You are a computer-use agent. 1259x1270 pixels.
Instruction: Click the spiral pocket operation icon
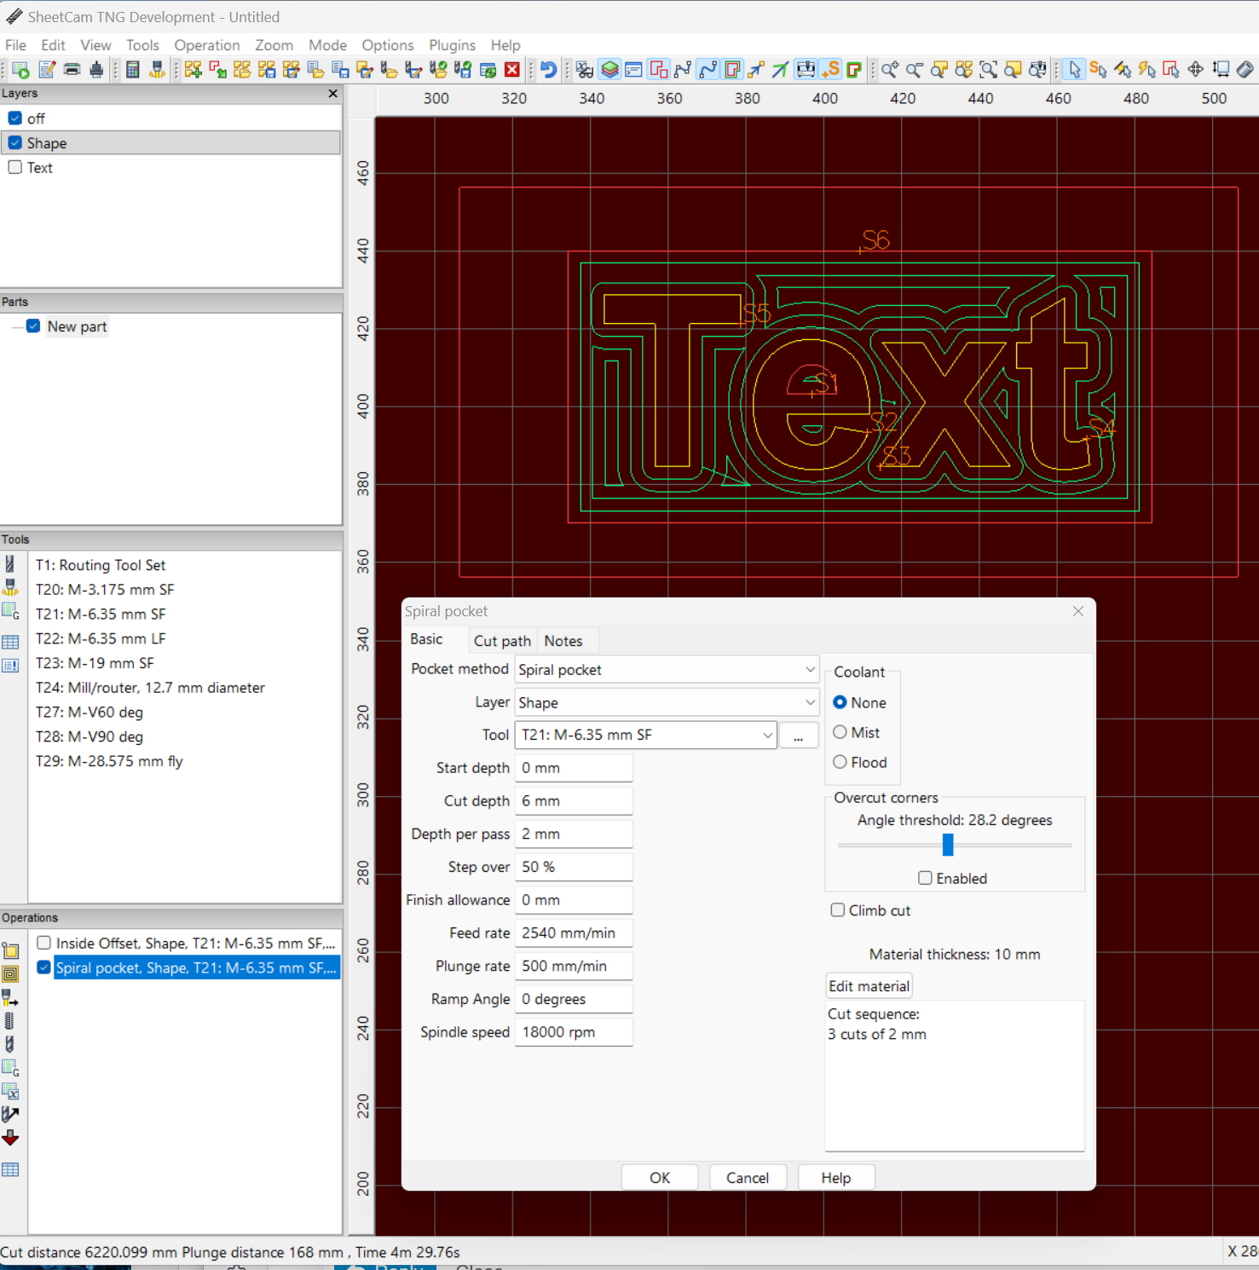coord(10,973)
